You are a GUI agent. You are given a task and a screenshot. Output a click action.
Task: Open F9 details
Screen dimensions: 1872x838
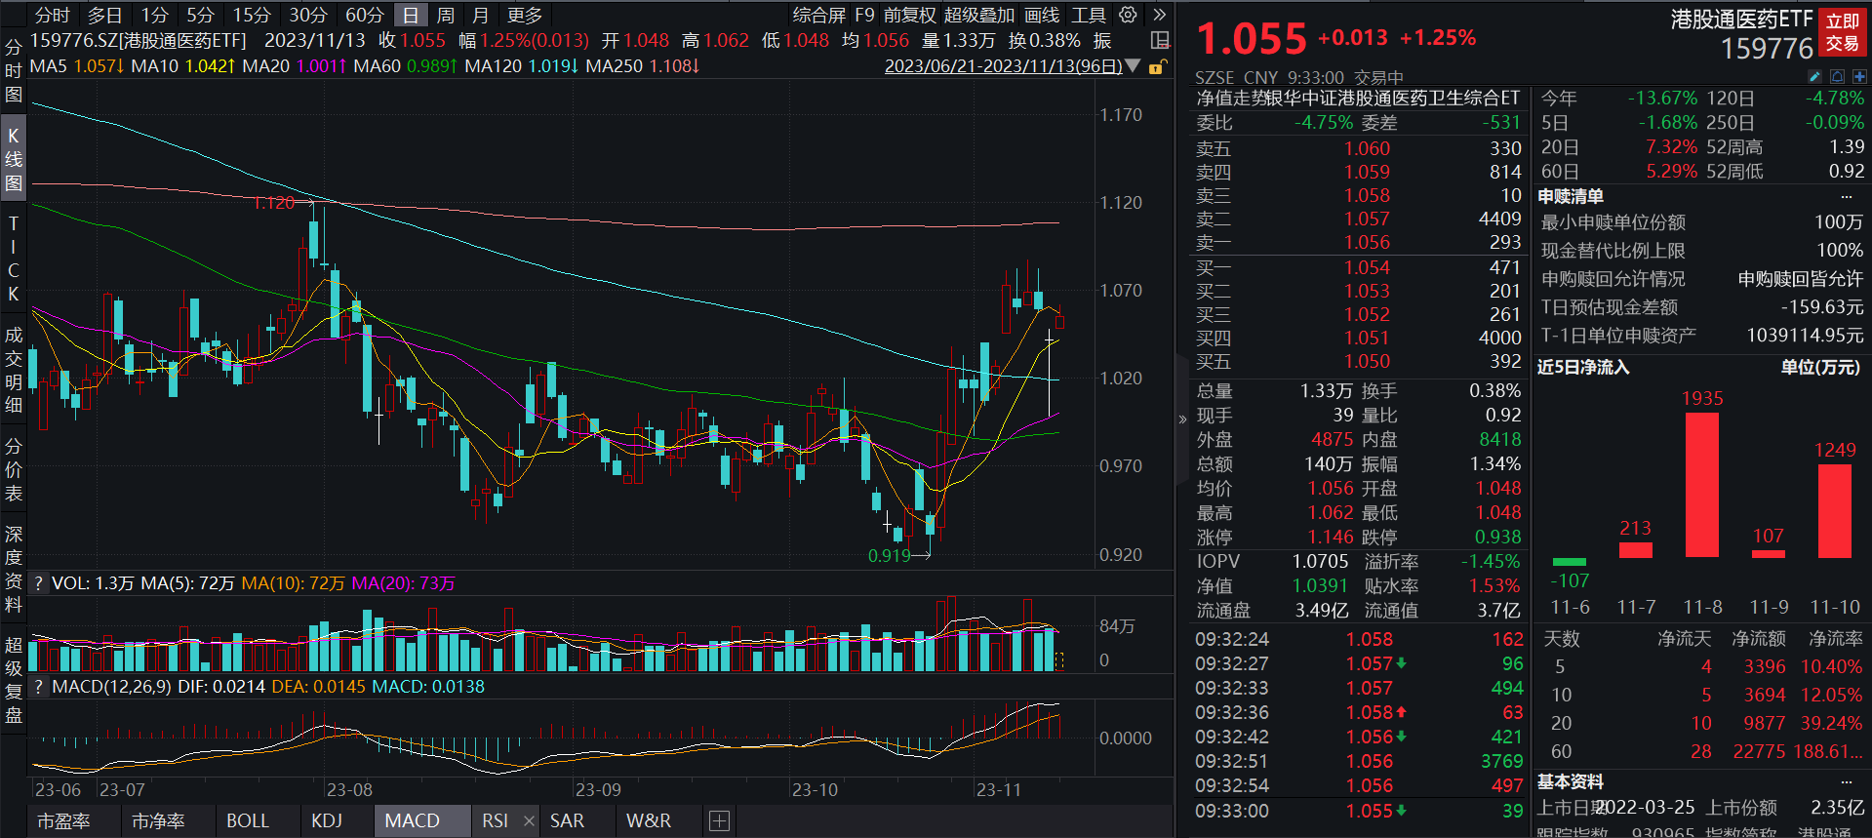pyautogui.click(x=864, y=15)
